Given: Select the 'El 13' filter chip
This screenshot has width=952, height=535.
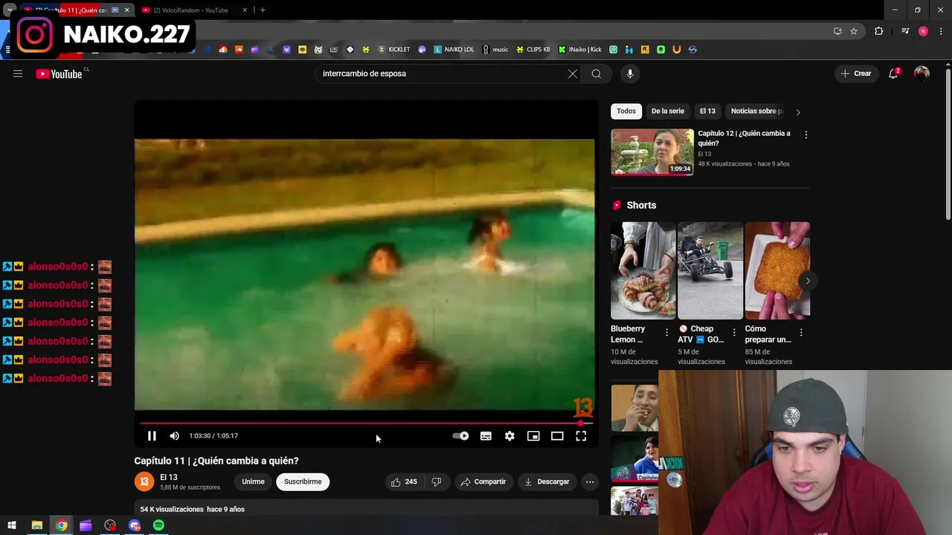Looking at the screenshot, I should pyautogui.click(x=707, y=111).
